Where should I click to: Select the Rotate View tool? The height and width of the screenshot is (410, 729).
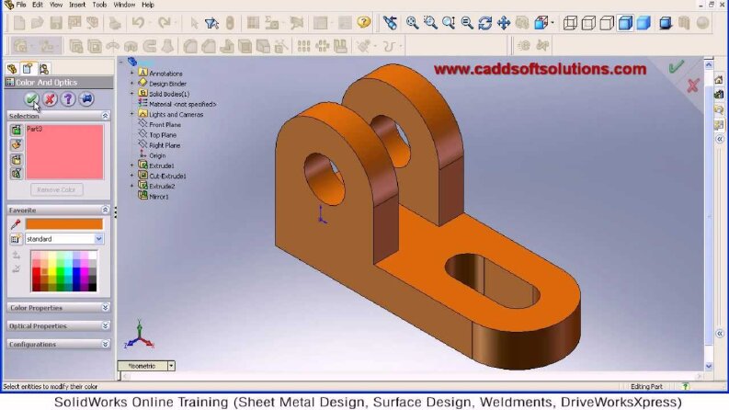484,22
